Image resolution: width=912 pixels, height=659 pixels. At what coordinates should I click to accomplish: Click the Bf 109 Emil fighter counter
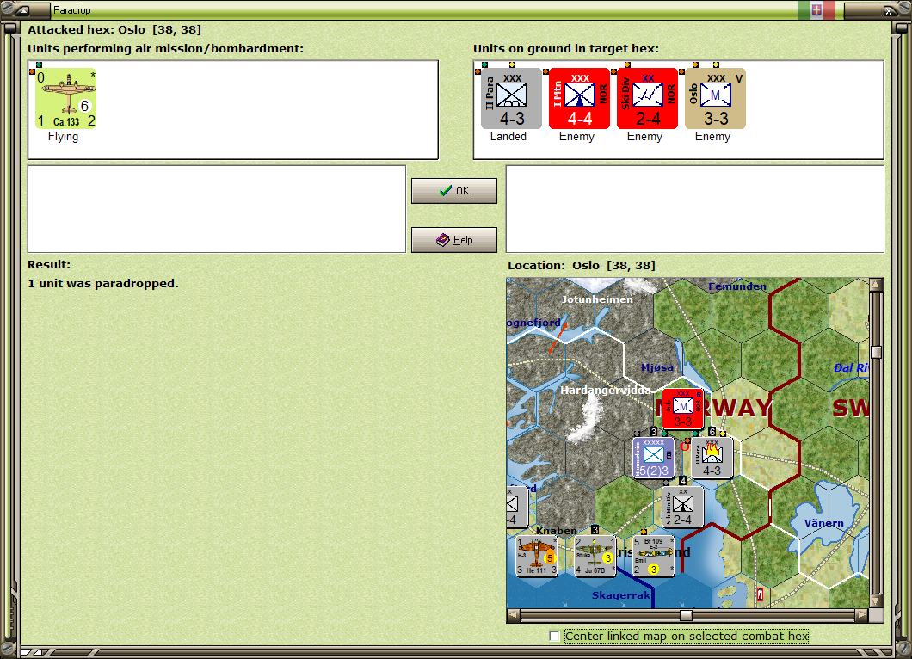[x=654, y=556]
